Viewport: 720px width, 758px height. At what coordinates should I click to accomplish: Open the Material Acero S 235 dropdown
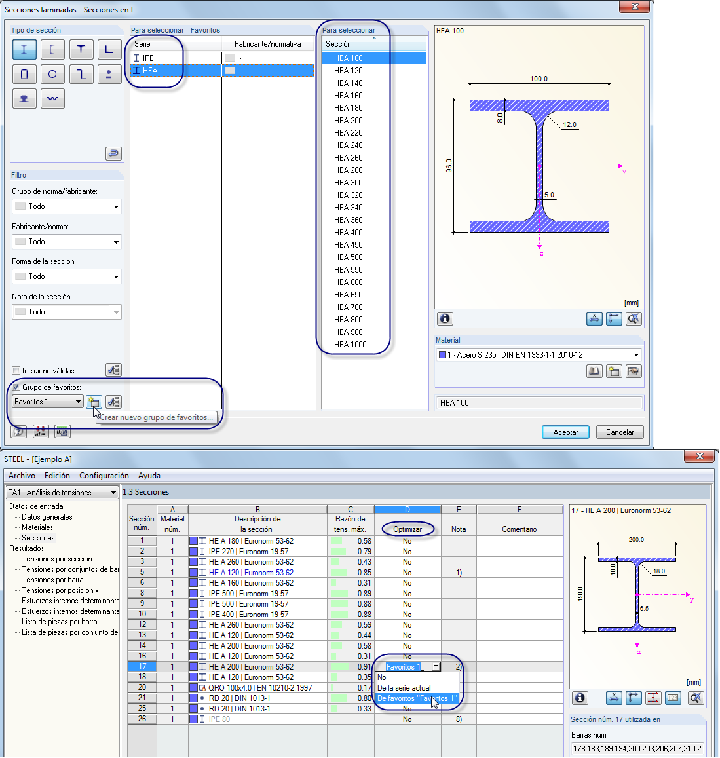pos(539,355)
